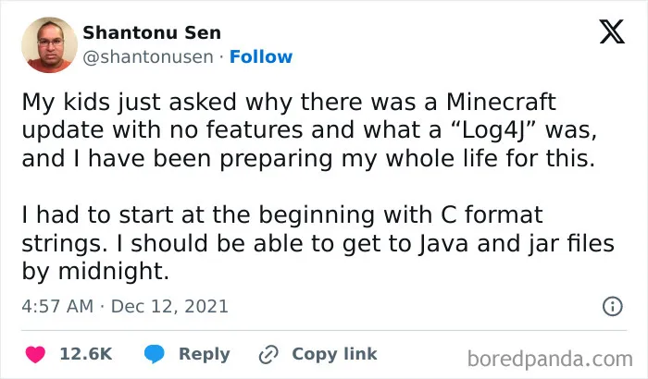Click the closing words "by midnight."

click(95, 271)
